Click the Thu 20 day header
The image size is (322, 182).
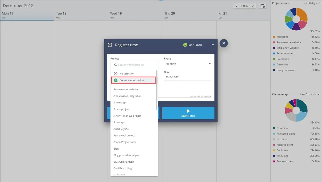(x=189, y=15)
